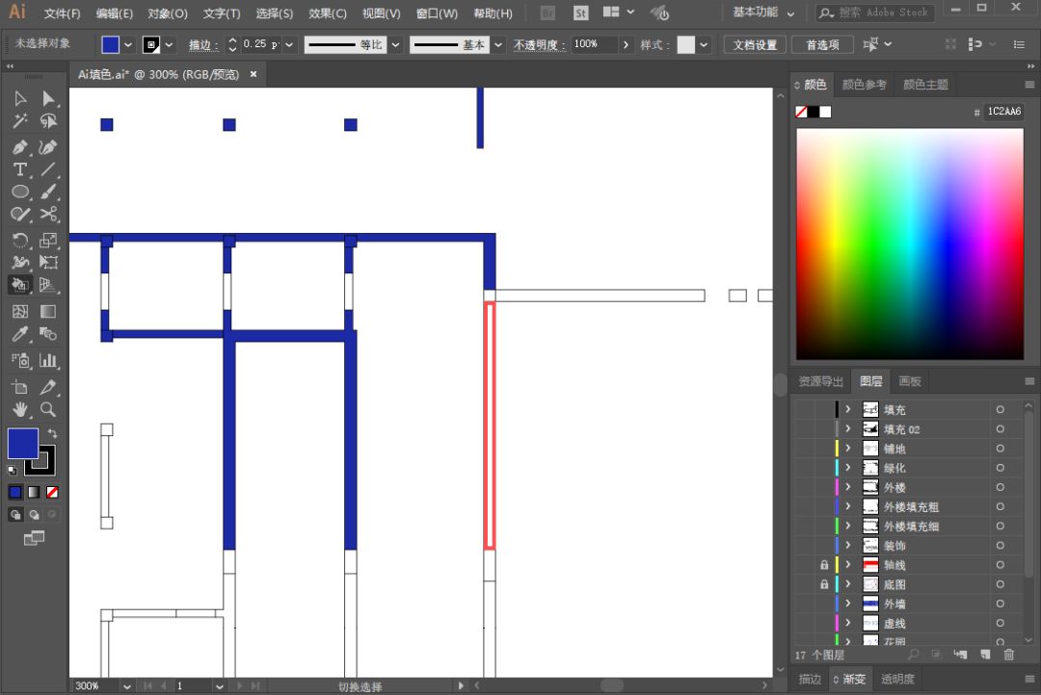
Task: Select the Artboard tool
Action: [20, 387]
